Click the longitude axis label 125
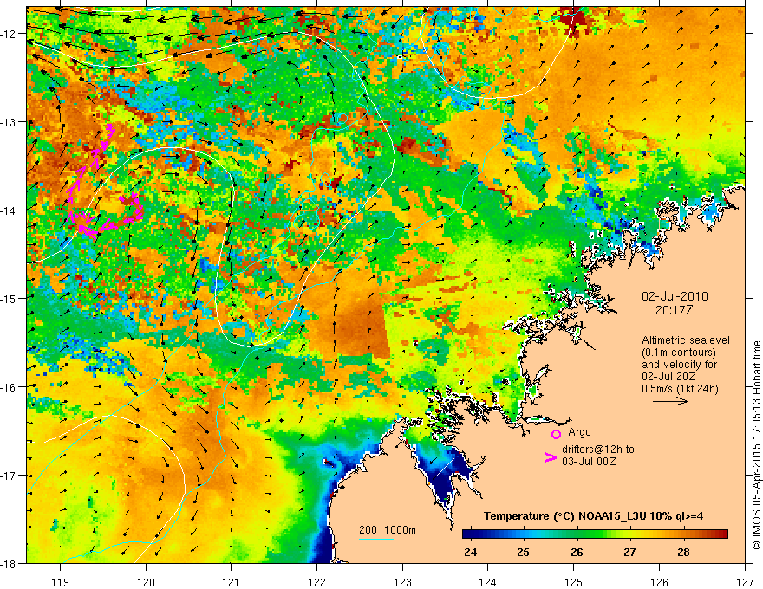The width and height of the screenshot is (763, 589). click(574, 582)
